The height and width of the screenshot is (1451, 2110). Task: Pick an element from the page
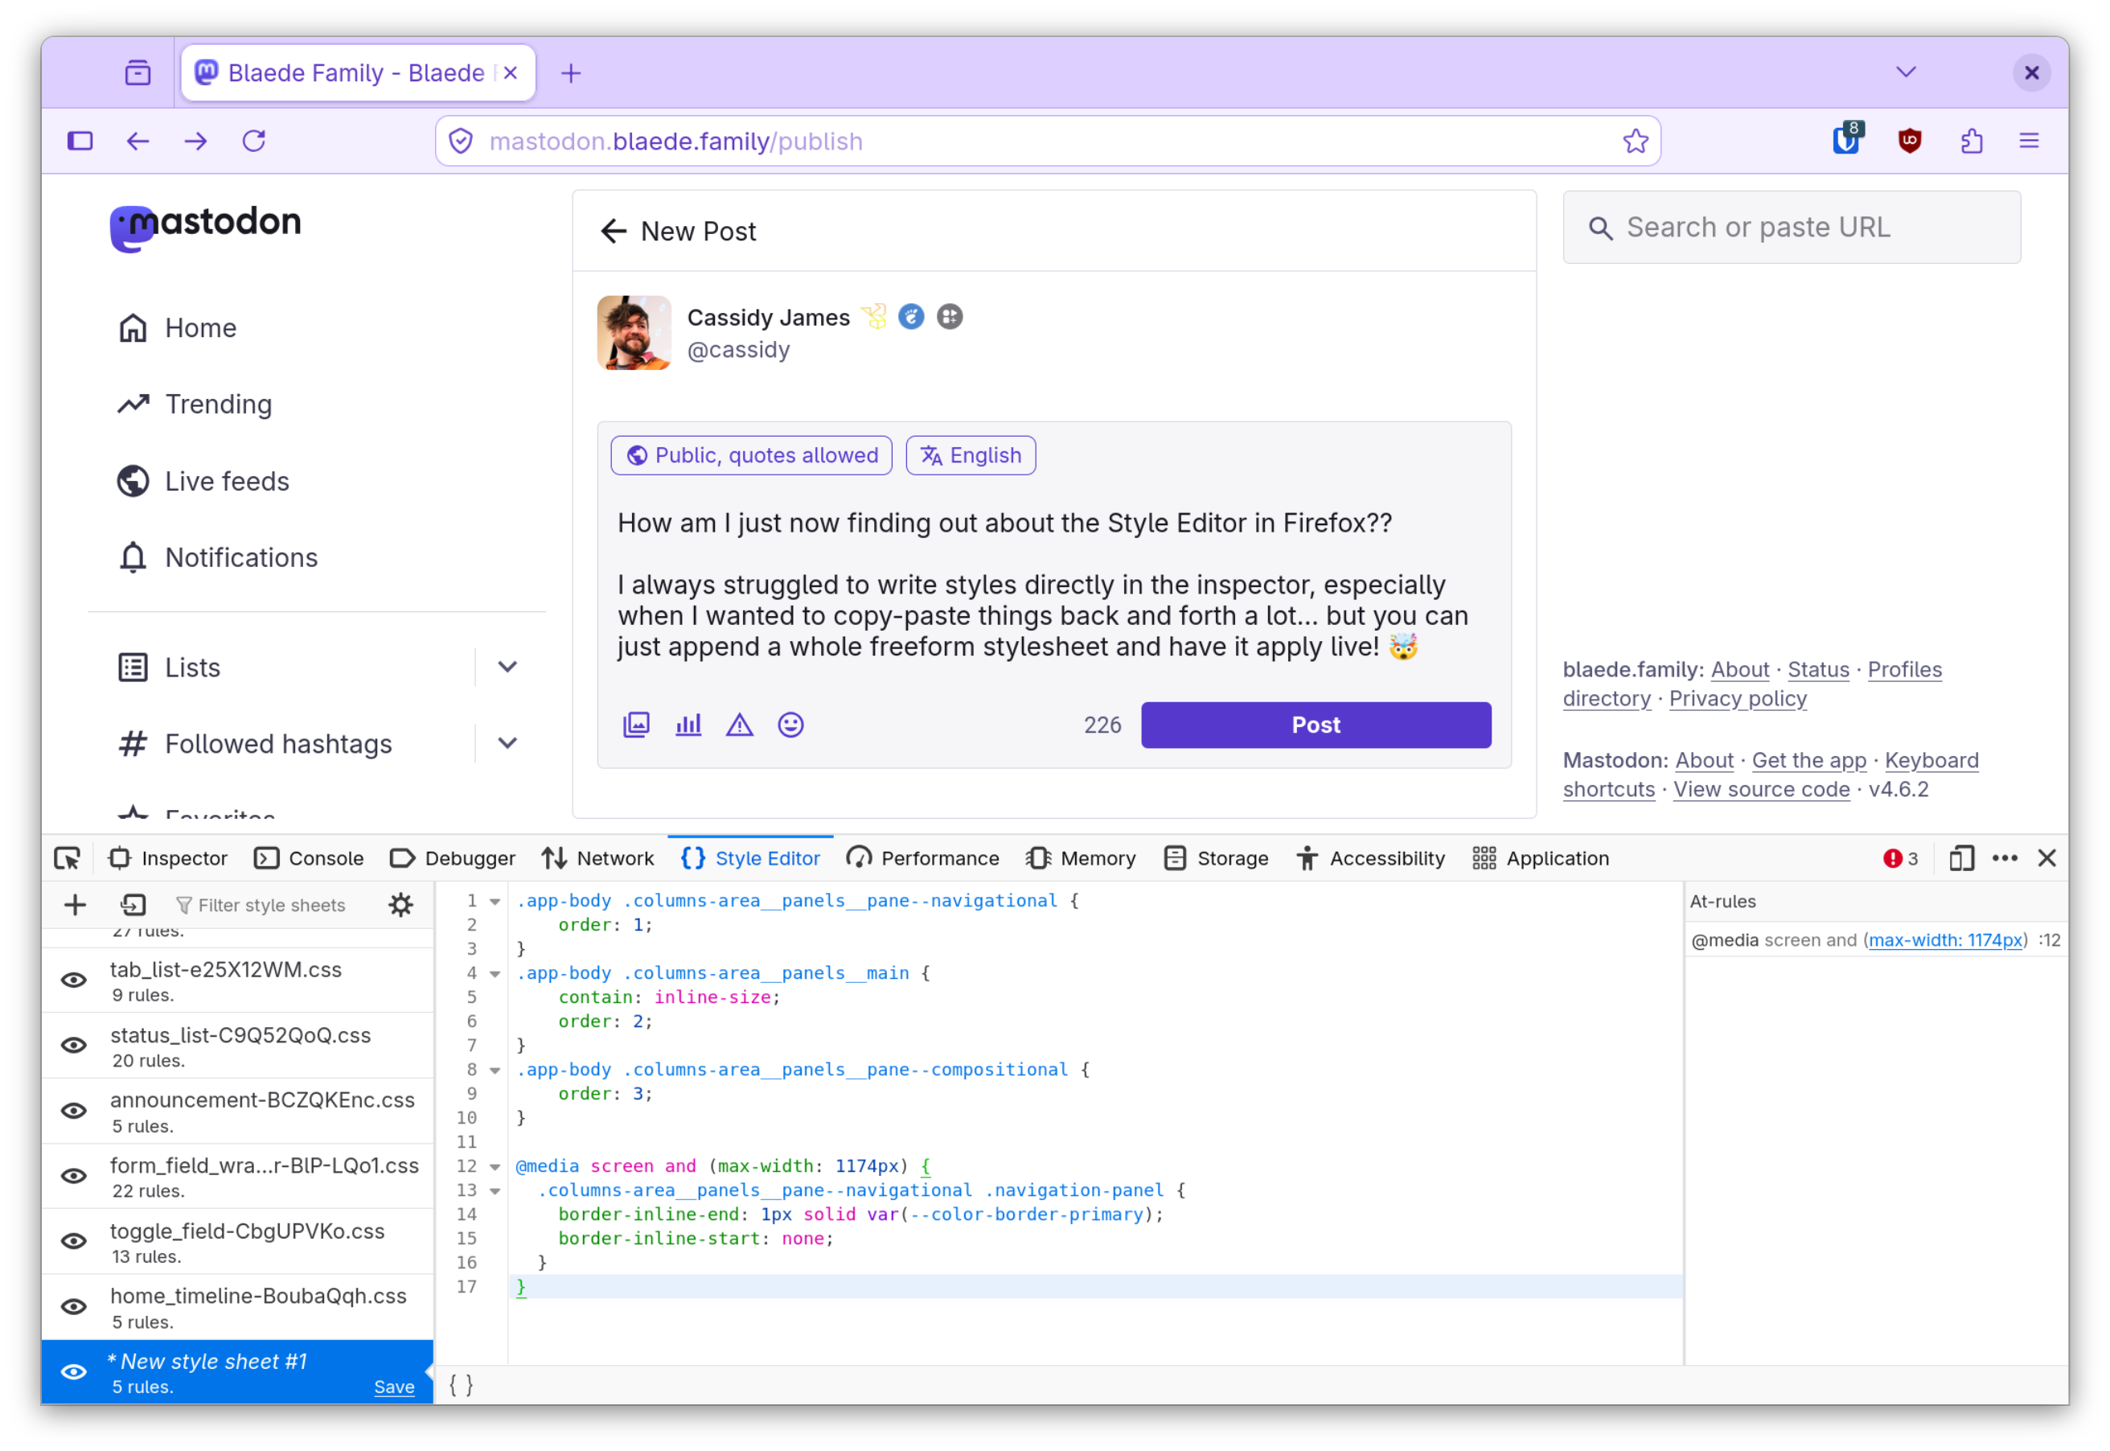[x=68, y=858]
